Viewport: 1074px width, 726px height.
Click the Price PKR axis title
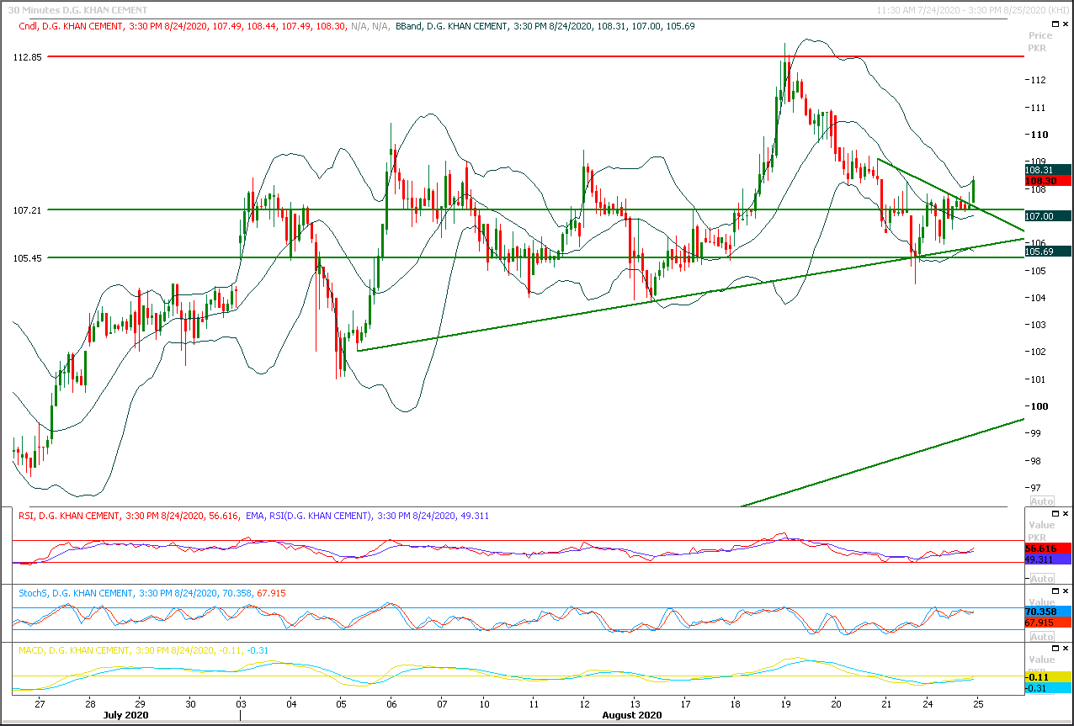coord(1040,42)
